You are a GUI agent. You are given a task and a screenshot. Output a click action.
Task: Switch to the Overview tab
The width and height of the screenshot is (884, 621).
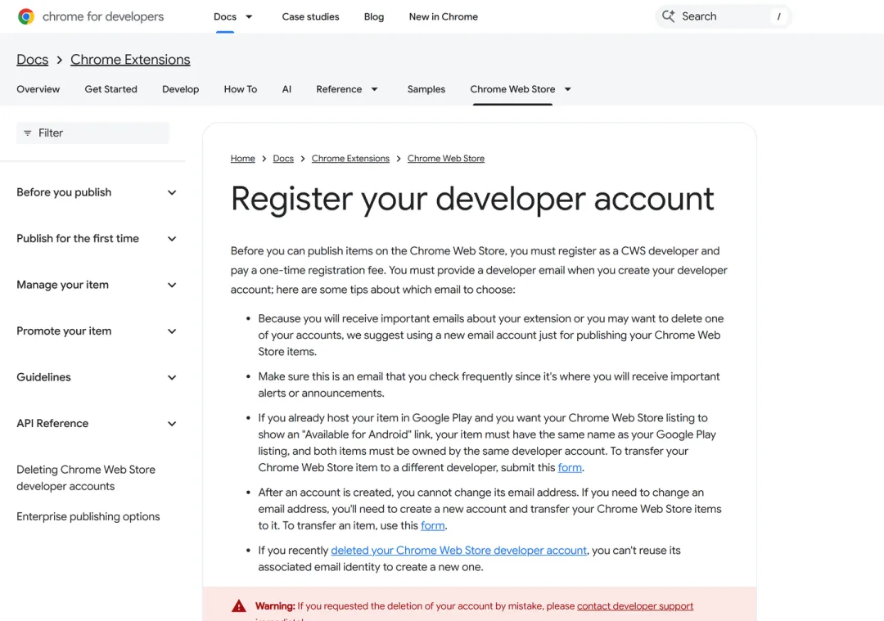(x=38, y=89)
